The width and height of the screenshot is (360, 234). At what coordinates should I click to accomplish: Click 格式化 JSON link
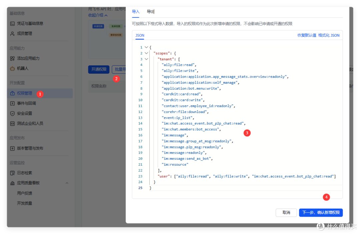pyautogui.click(x=329, y=35)
